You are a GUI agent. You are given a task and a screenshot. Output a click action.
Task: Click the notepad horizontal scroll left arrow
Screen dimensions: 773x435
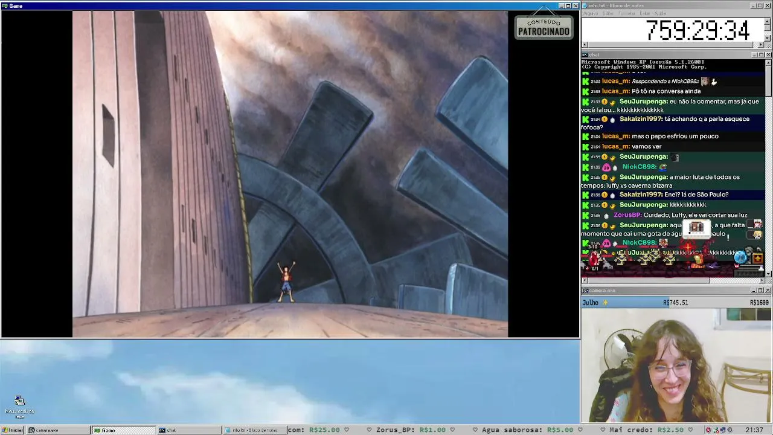click(584, 45)
